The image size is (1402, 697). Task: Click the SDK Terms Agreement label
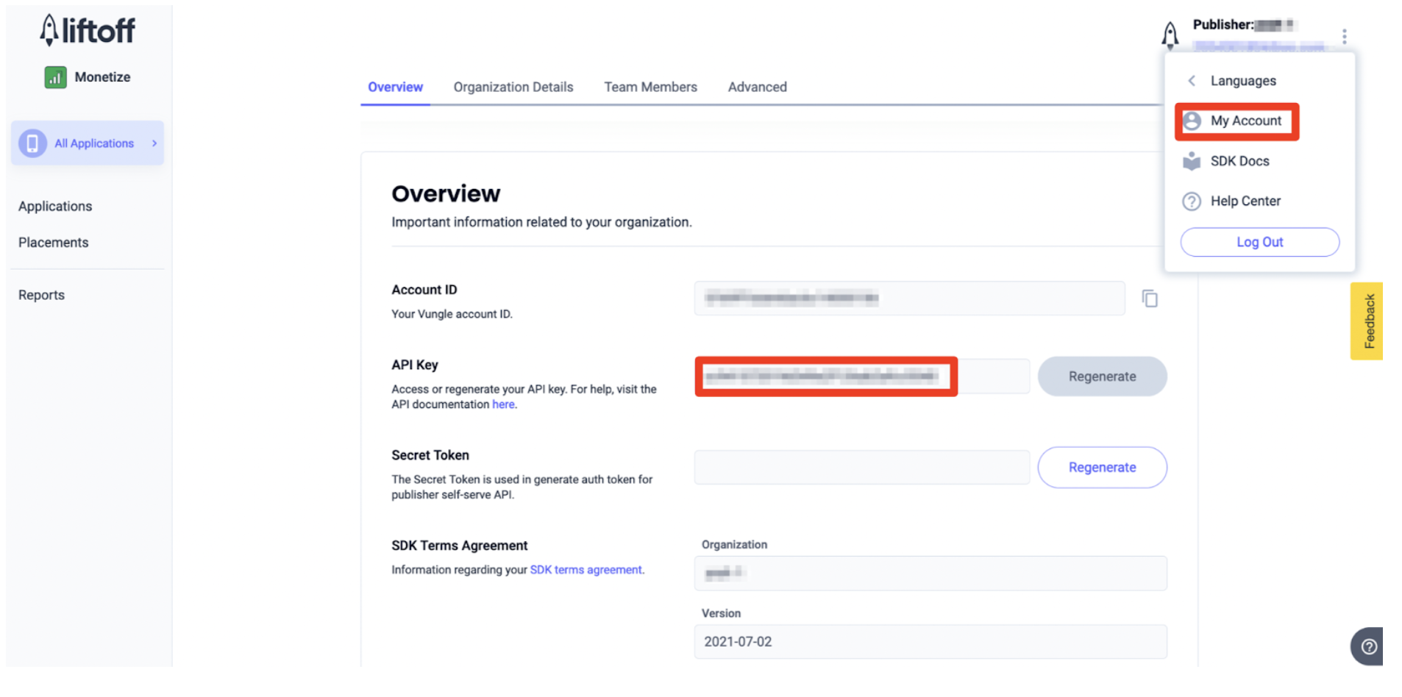(460, 546)
